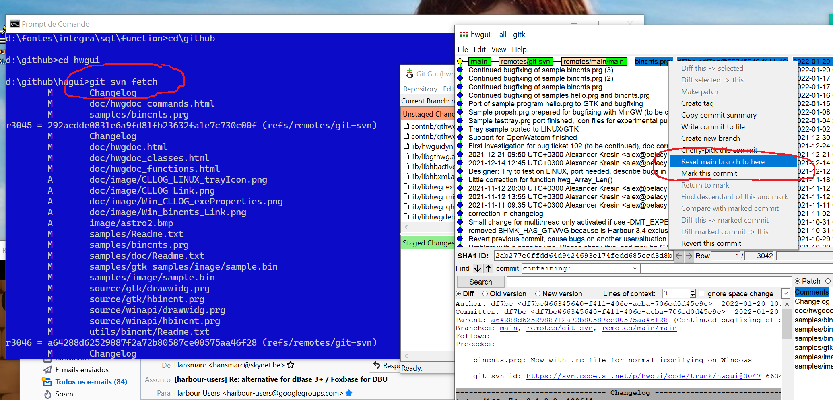
Task: Select the New version radio button
Action: coord(538,293)
